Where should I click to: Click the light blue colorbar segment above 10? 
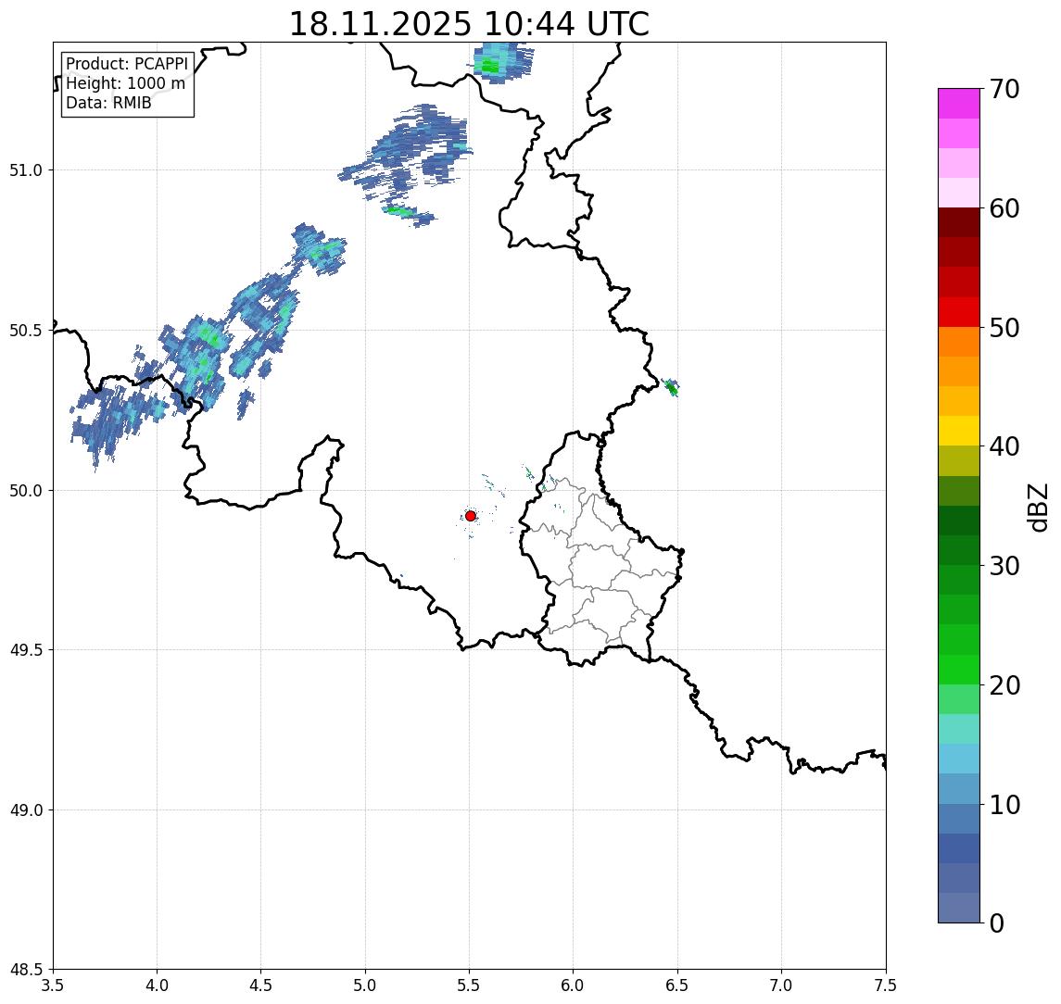[959, 788]
